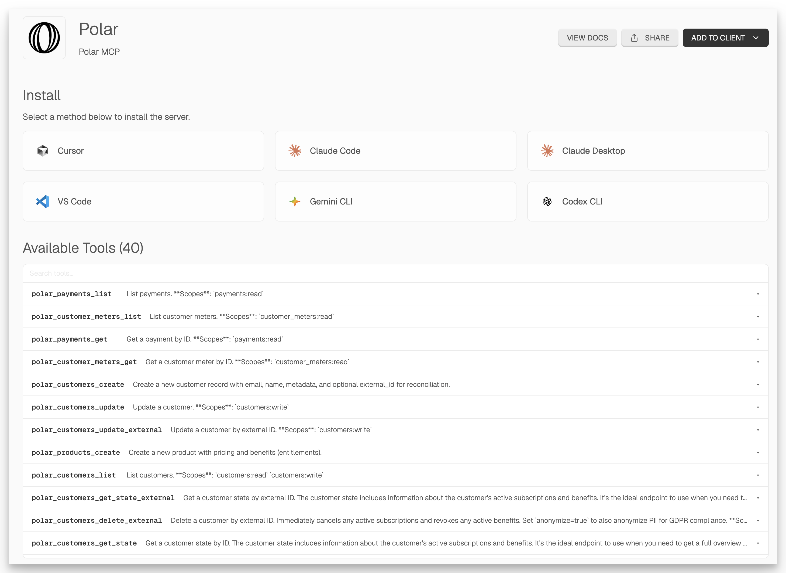This screenshot has height=573, width=786.
Task: Select the Cursor install card
Action: click(143, 151)
